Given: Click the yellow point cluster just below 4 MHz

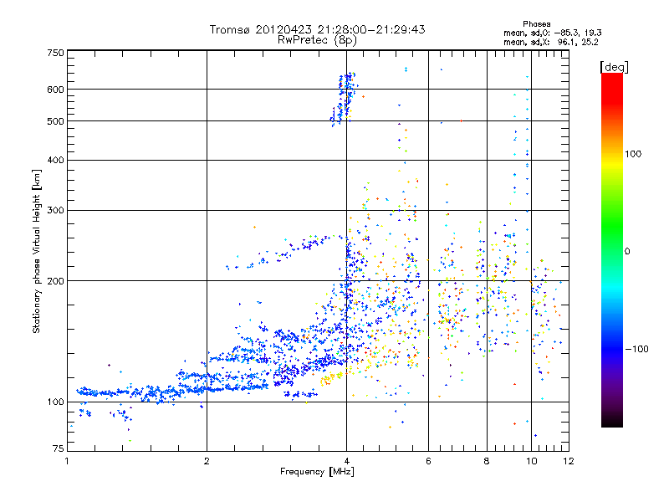Looking at the screenshot, I should [331, 378].
